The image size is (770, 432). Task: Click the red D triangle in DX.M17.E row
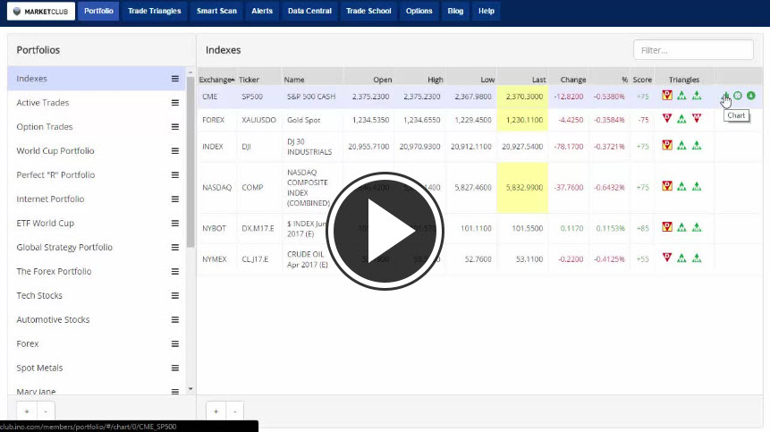[x=667, y=226]
